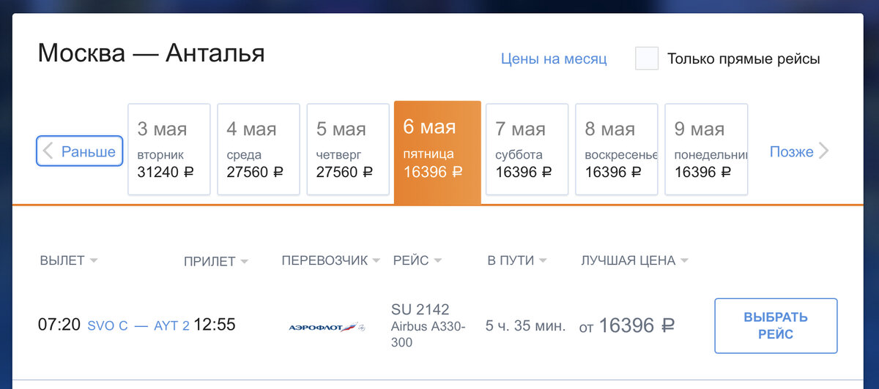
Task: Select the 3 мая вторник date tab
Action: pos(169,150)
